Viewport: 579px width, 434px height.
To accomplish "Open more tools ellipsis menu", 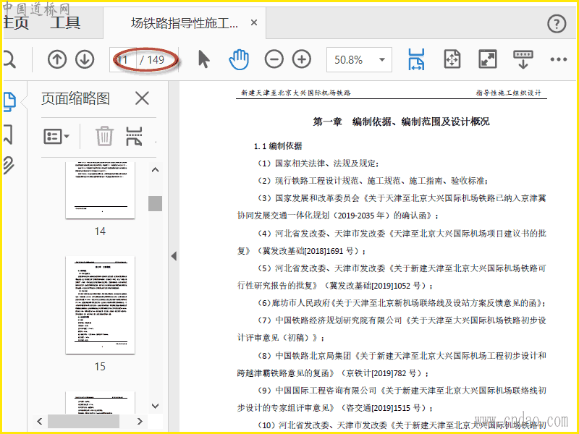I will click(x=558, y=59).
